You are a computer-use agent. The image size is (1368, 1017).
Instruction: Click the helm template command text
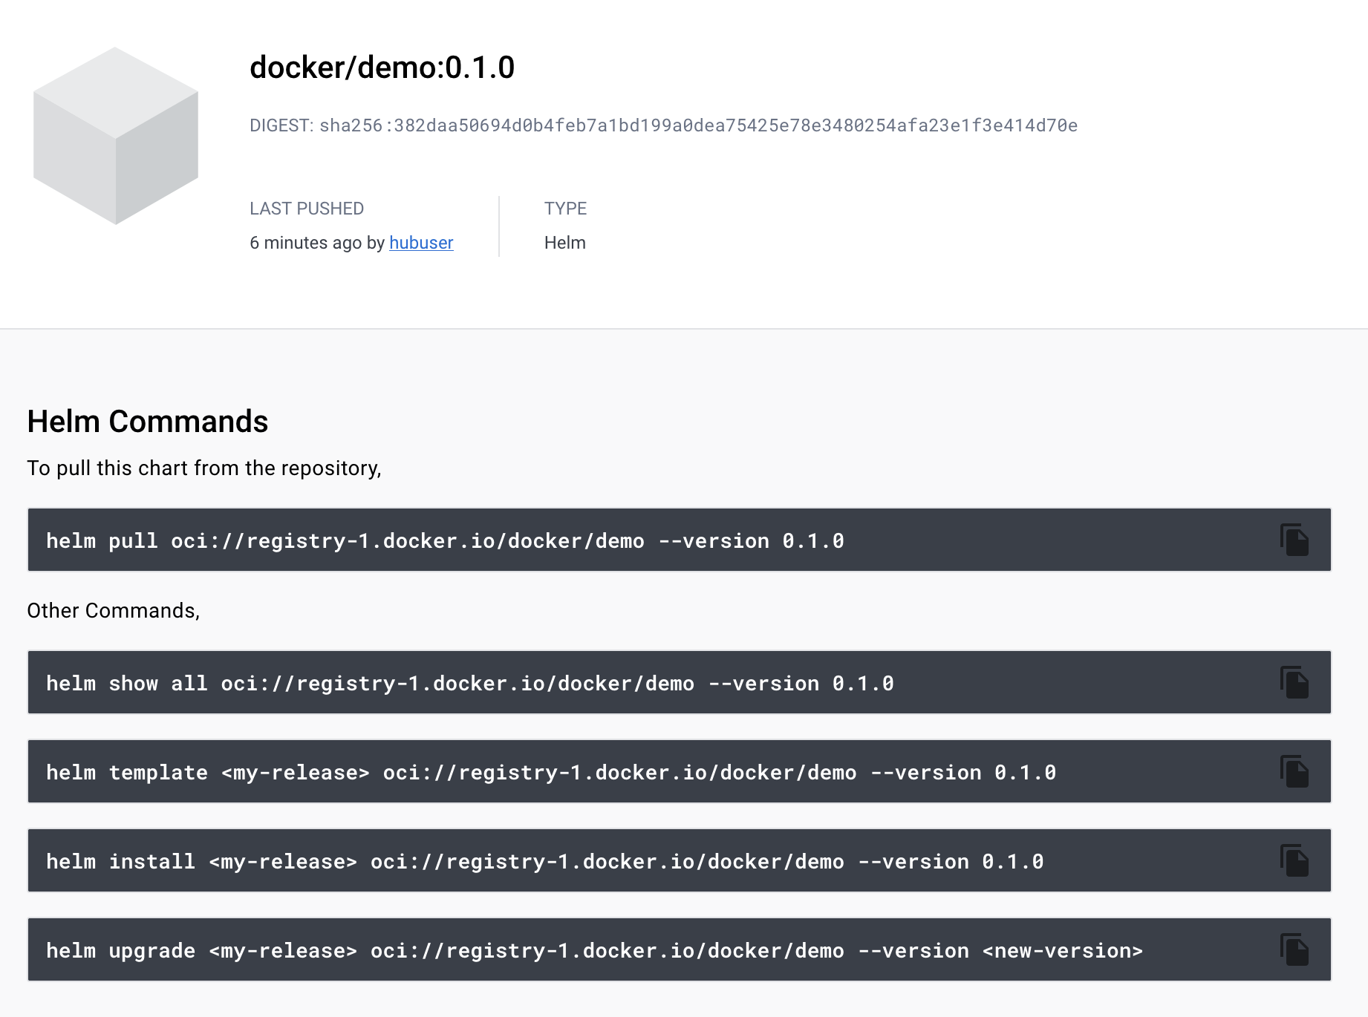click(550, 773)
